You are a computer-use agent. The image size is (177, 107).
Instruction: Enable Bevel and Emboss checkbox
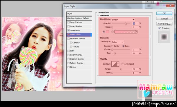point(68,39)
